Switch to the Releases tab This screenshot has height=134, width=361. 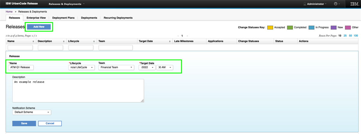[x=14, y=18]
